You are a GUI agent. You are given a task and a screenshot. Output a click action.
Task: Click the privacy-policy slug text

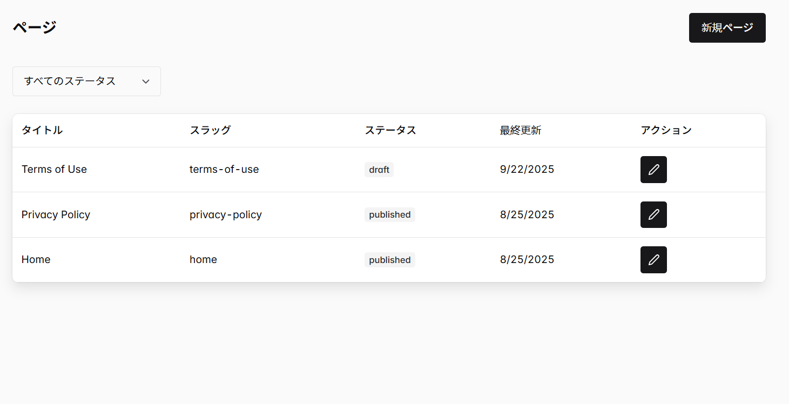[x=226, y=214]
